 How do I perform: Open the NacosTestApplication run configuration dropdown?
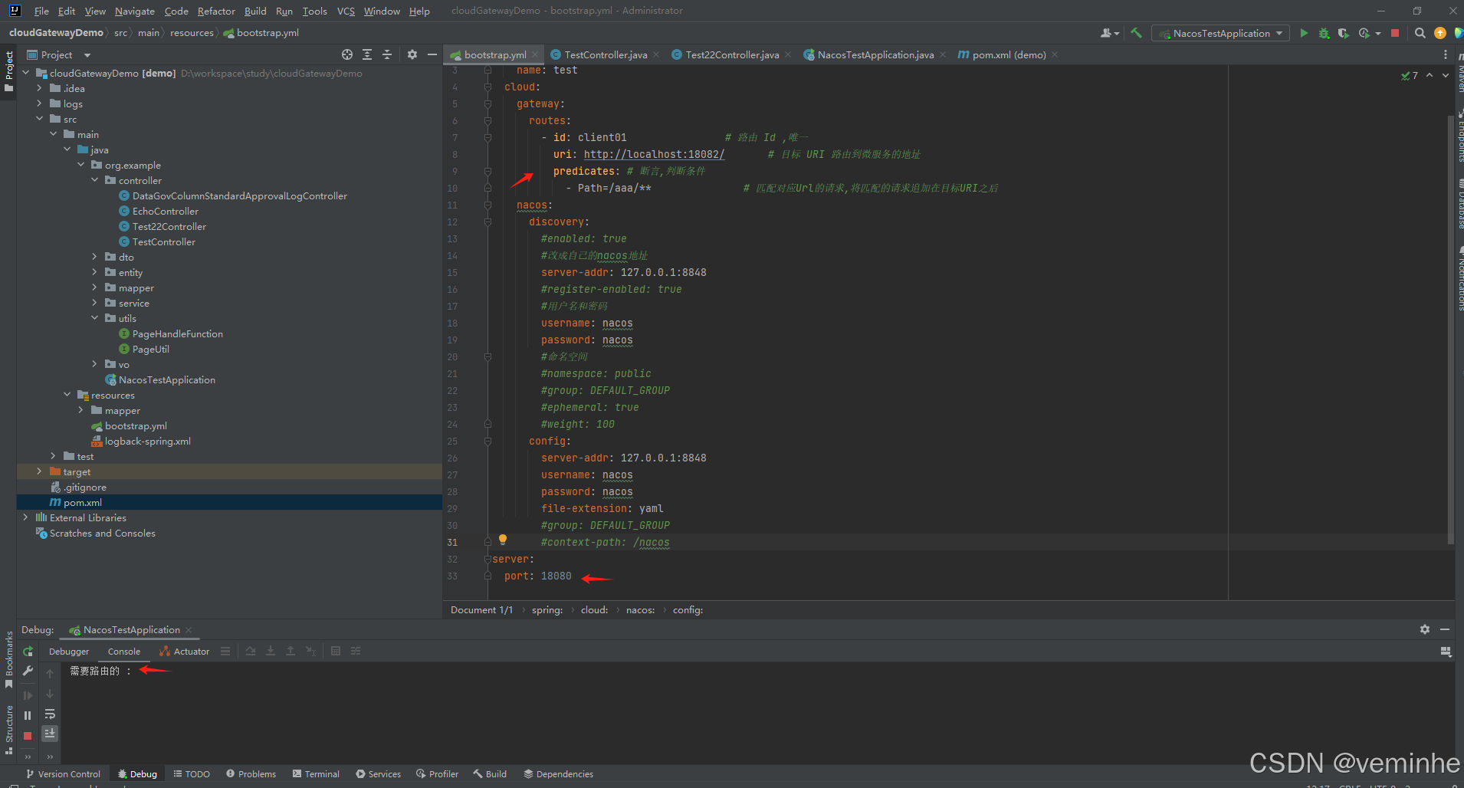(x=1221, y=33)
